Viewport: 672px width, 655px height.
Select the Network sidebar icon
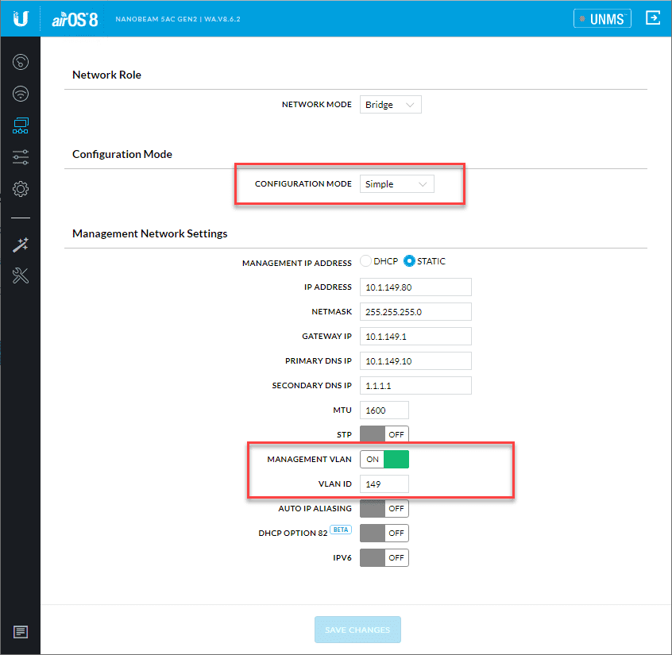20,125
